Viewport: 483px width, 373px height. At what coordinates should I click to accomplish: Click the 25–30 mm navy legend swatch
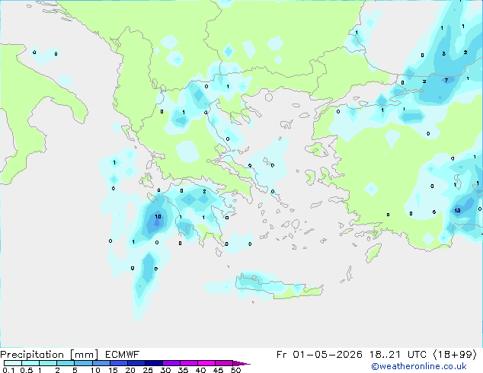[x=153, y=363]
